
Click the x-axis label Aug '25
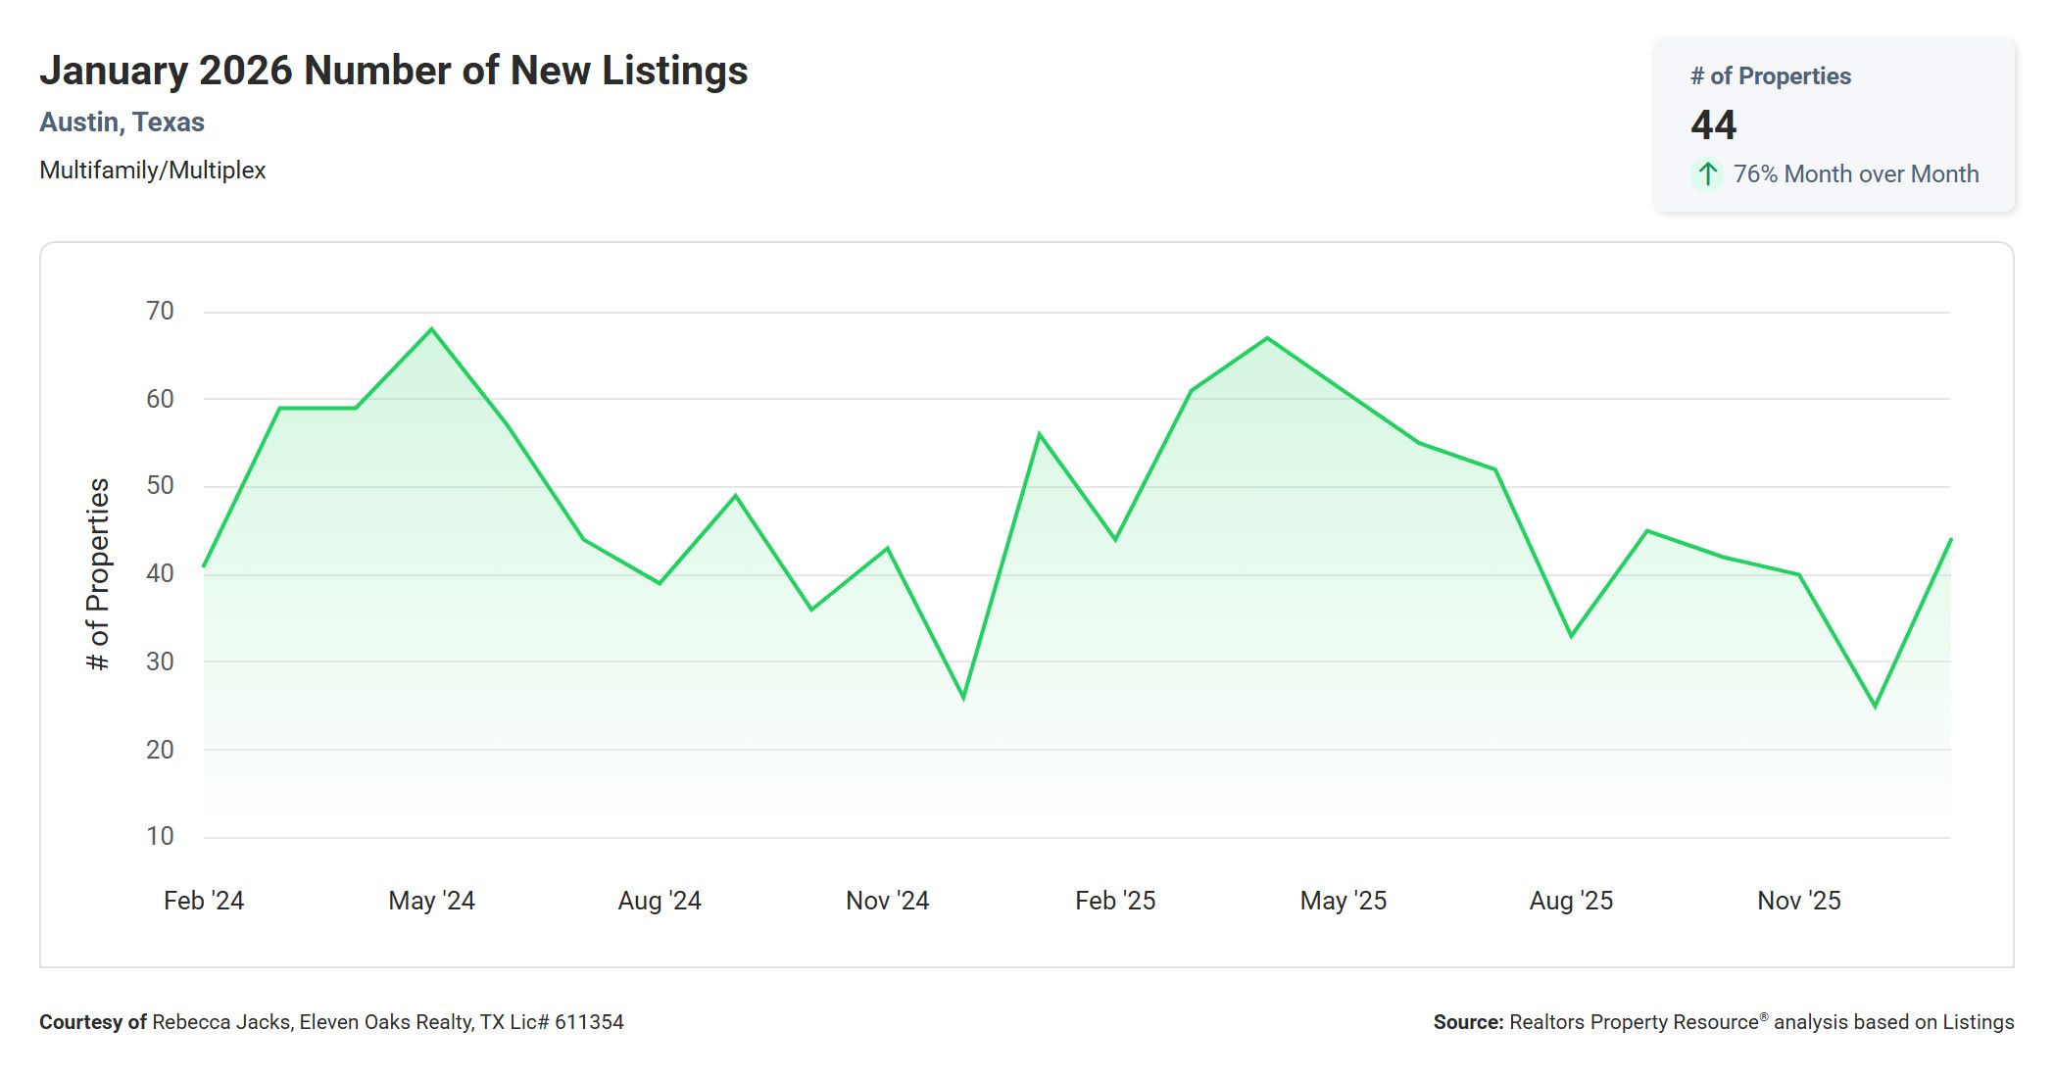pos(1571,901)
